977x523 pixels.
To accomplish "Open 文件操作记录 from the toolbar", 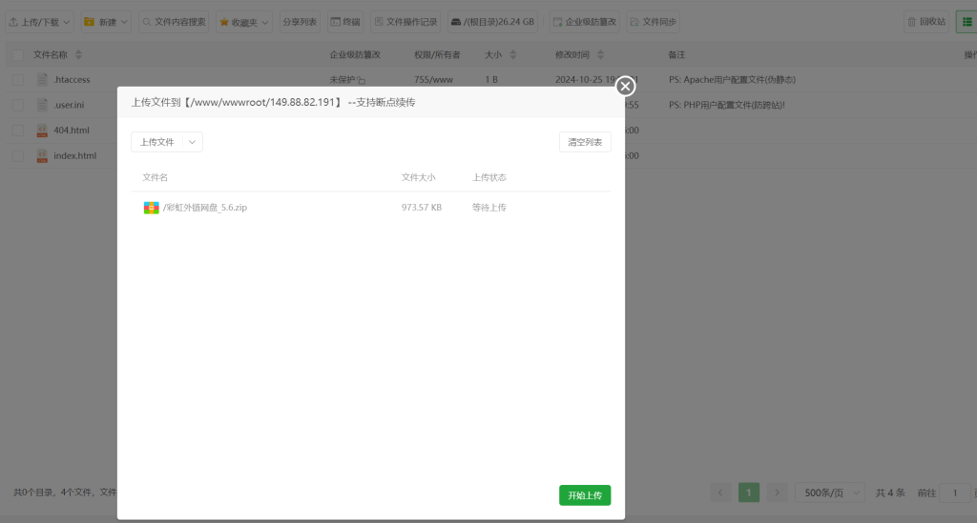I will [405, 21].
